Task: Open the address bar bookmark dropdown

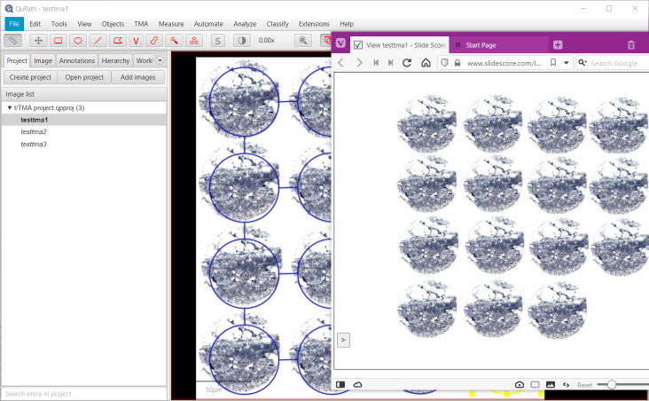Action: click(567, 63)
